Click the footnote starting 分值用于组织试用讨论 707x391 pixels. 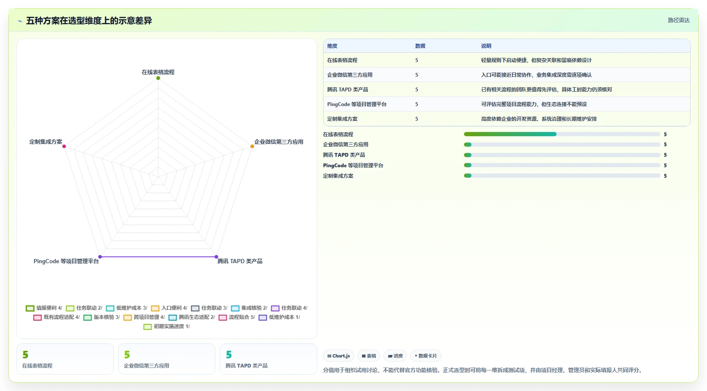pyautogui.click(x=484, y=370)
